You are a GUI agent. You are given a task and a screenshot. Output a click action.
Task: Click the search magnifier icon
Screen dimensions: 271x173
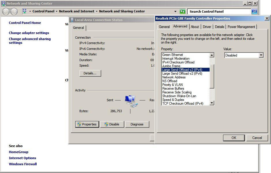(x=254, y=12)
